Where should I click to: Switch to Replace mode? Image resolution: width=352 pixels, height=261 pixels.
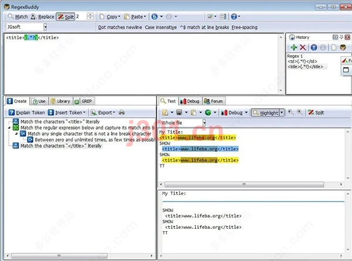click(x=42, y=16)
